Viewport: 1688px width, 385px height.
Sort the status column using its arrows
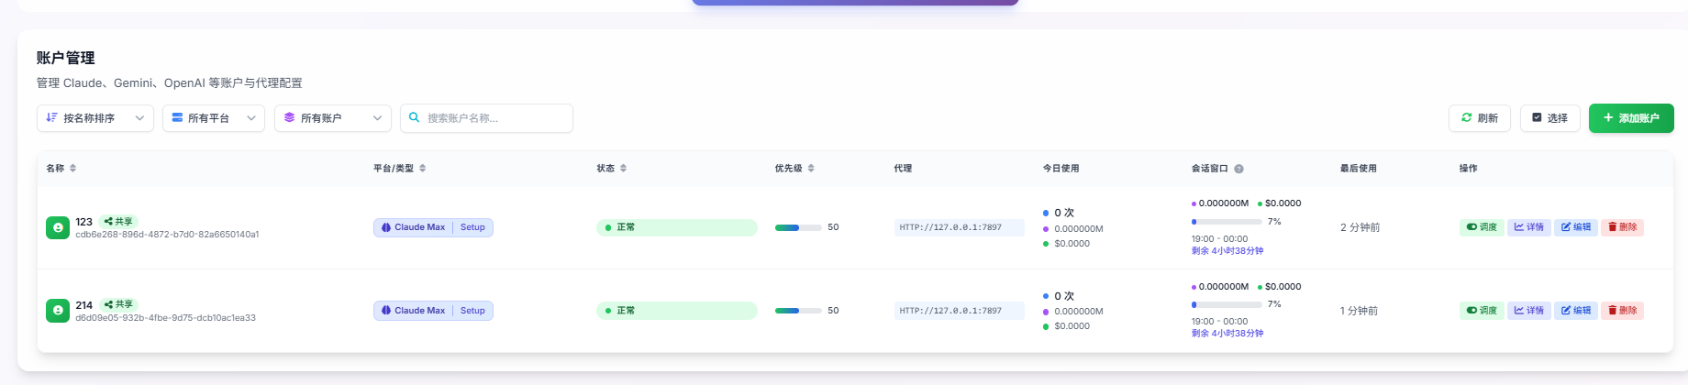(624, 169)
